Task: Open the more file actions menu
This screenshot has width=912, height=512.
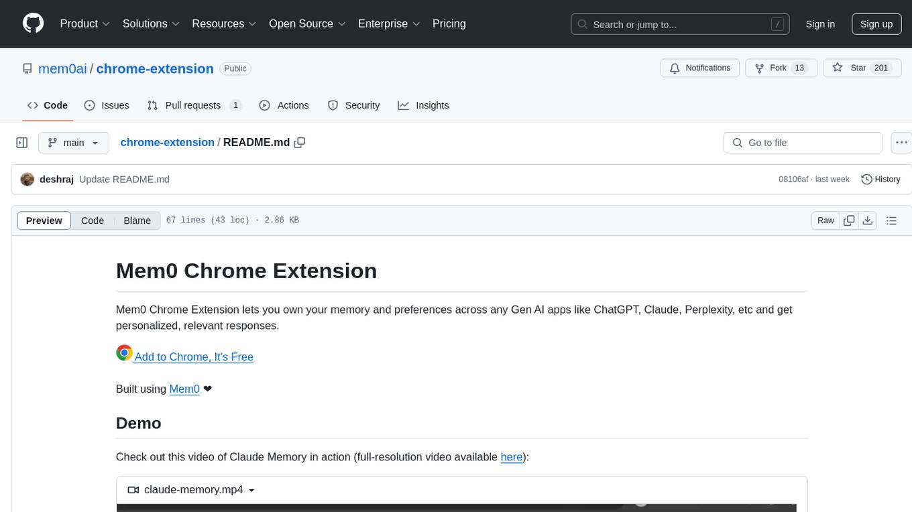Action: pos(901,143)
